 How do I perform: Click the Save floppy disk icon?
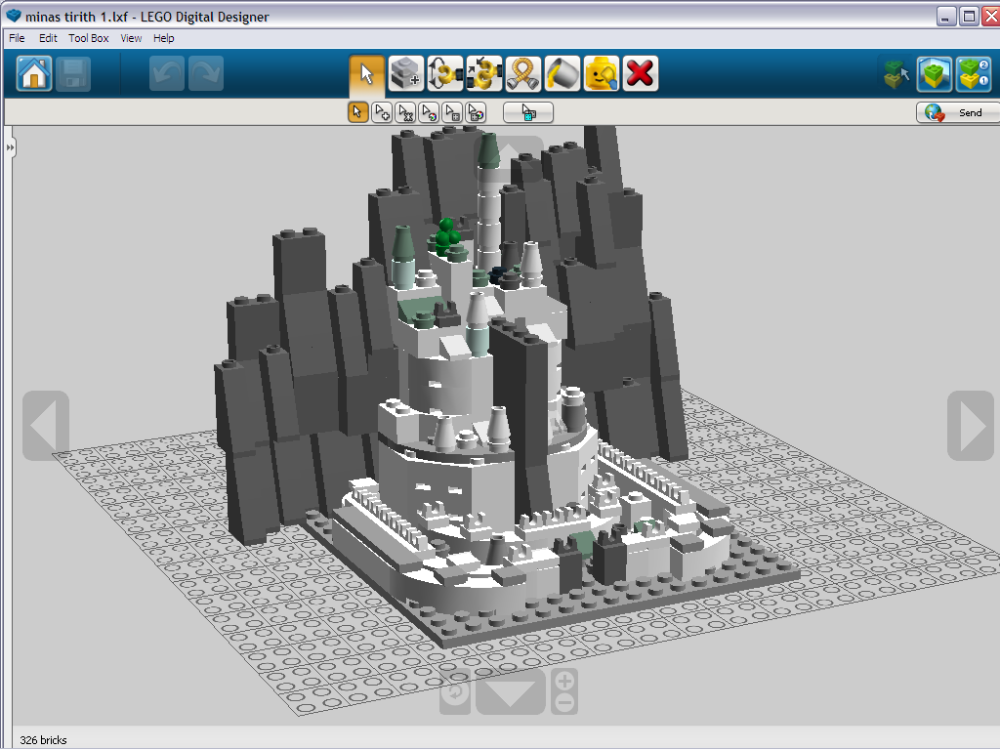(72, 73)
